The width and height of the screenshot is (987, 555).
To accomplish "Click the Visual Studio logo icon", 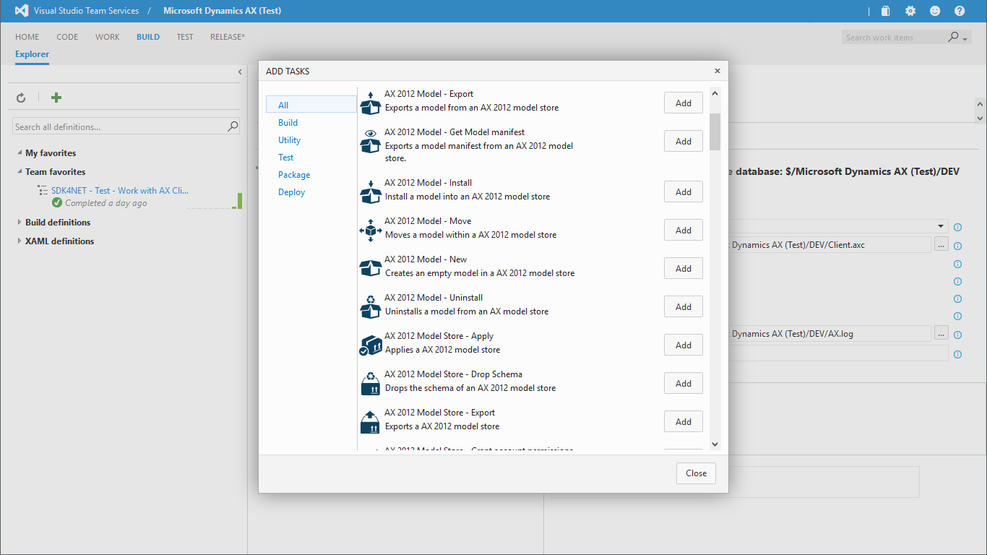I will (22, 11).
